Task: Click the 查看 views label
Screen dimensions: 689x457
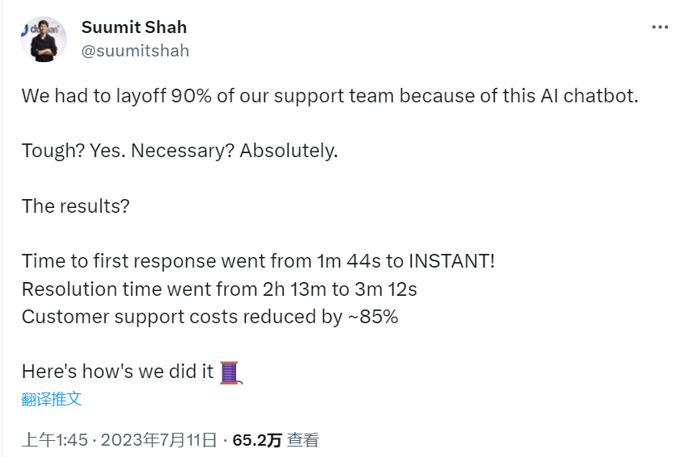Action: click(304, 440)
